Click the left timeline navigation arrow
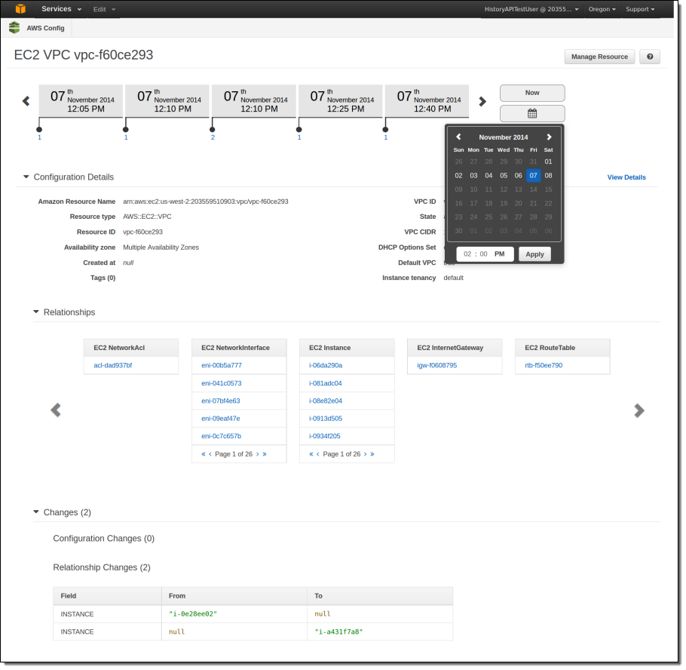This screenshot has height=670, width=686. pyautogui.click(x=26, y=100)
